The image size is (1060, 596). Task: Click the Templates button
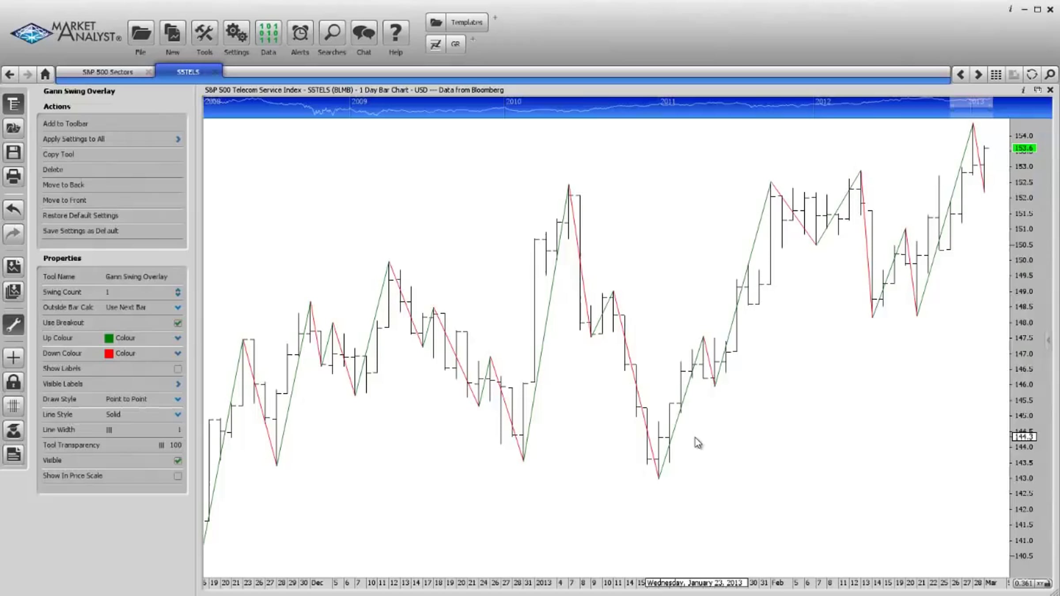click(466, 22)
